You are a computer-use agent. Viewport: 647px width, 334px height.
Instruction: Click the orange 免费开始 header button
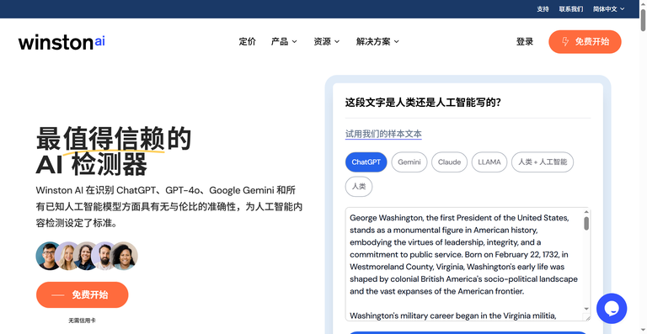coord(585,41)
